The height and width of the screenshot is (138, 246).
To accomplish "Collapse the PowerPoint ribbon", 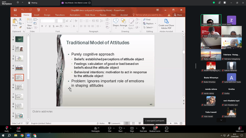I will [x=183, y=31].
